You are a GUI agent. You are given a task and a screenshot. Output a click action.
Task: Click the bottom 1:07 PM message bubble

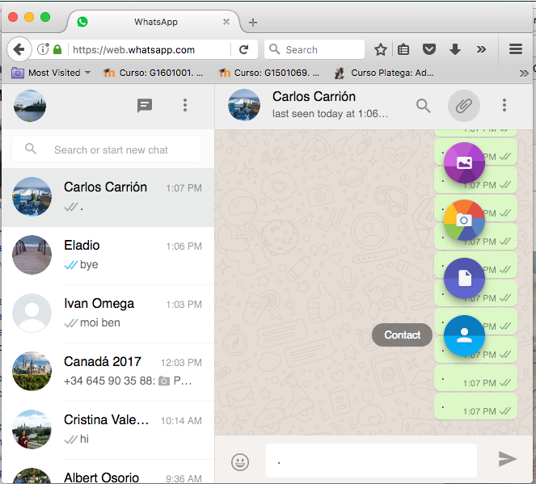click(475, 406)
